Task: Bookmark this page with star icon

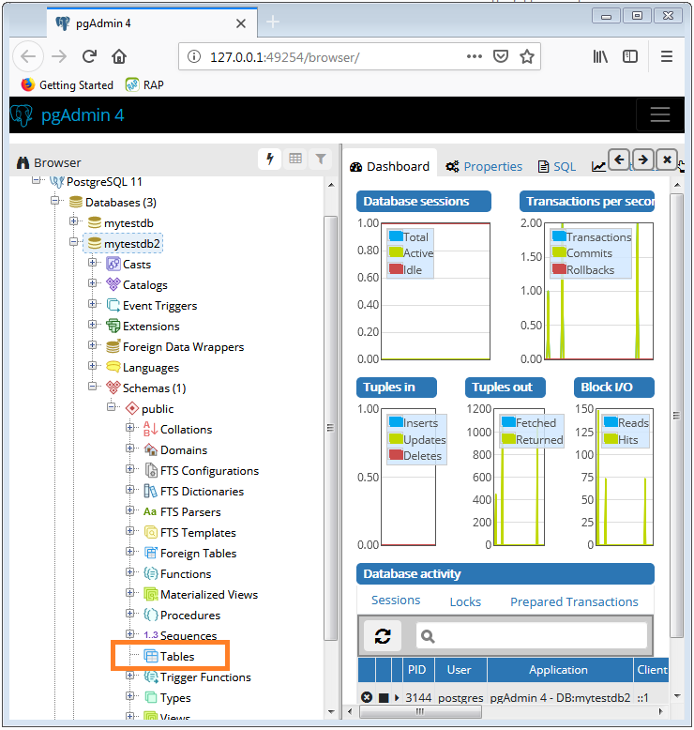Action: [x=527, y=57]
